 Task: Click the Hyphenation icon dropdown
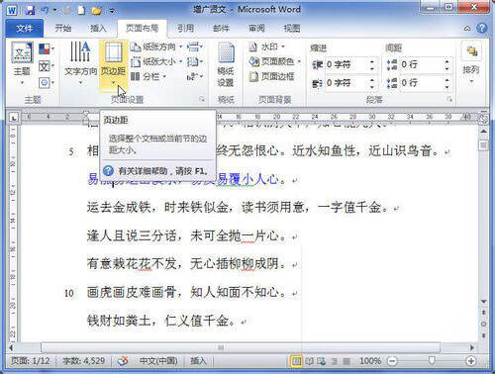tap(195, 76)
